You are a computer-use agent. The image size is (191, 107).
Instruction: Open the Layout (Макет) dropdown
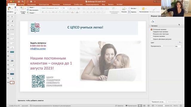click(31, 7)
